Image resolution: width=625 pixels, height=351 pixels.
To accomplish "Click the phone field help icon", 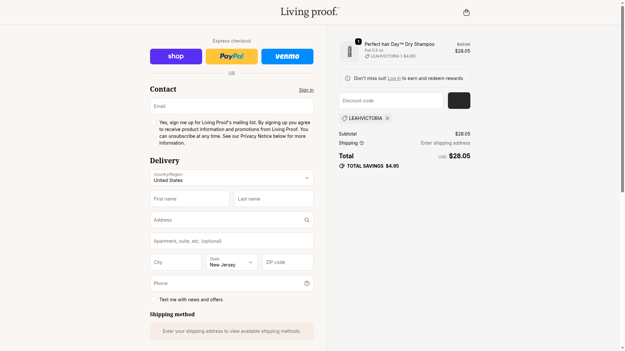I will pos(307,283).
